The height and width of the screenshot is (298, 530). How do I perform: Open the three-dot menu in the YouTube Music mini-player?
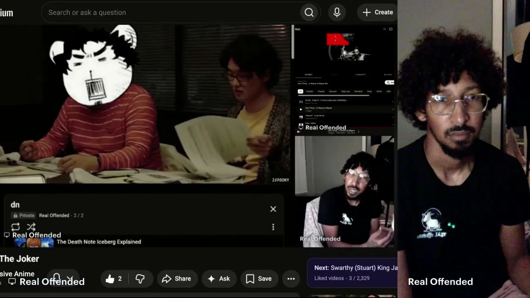coord(359,131)
